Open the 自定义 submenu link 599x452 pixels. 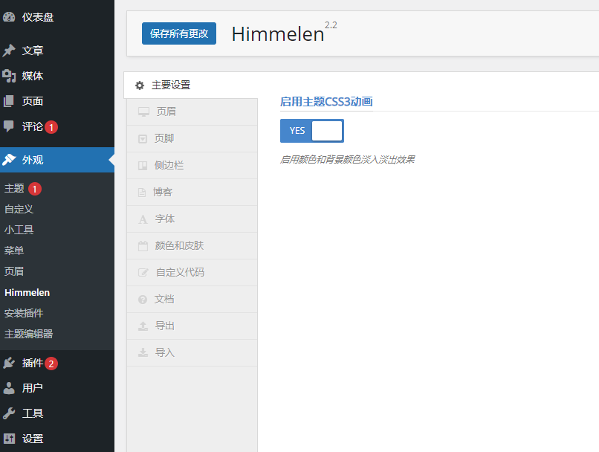point(19,210)
